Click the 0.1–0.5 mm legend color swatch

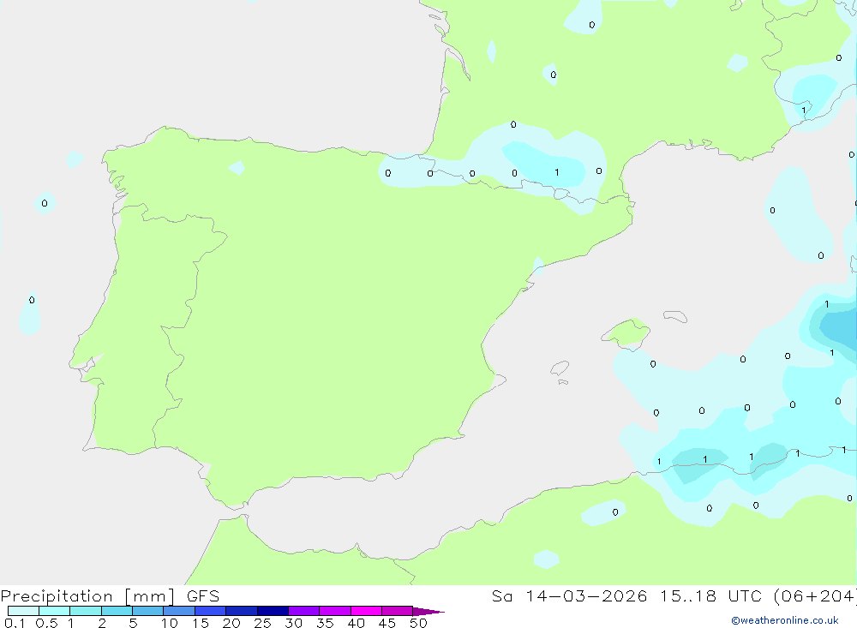coord(23,611)
